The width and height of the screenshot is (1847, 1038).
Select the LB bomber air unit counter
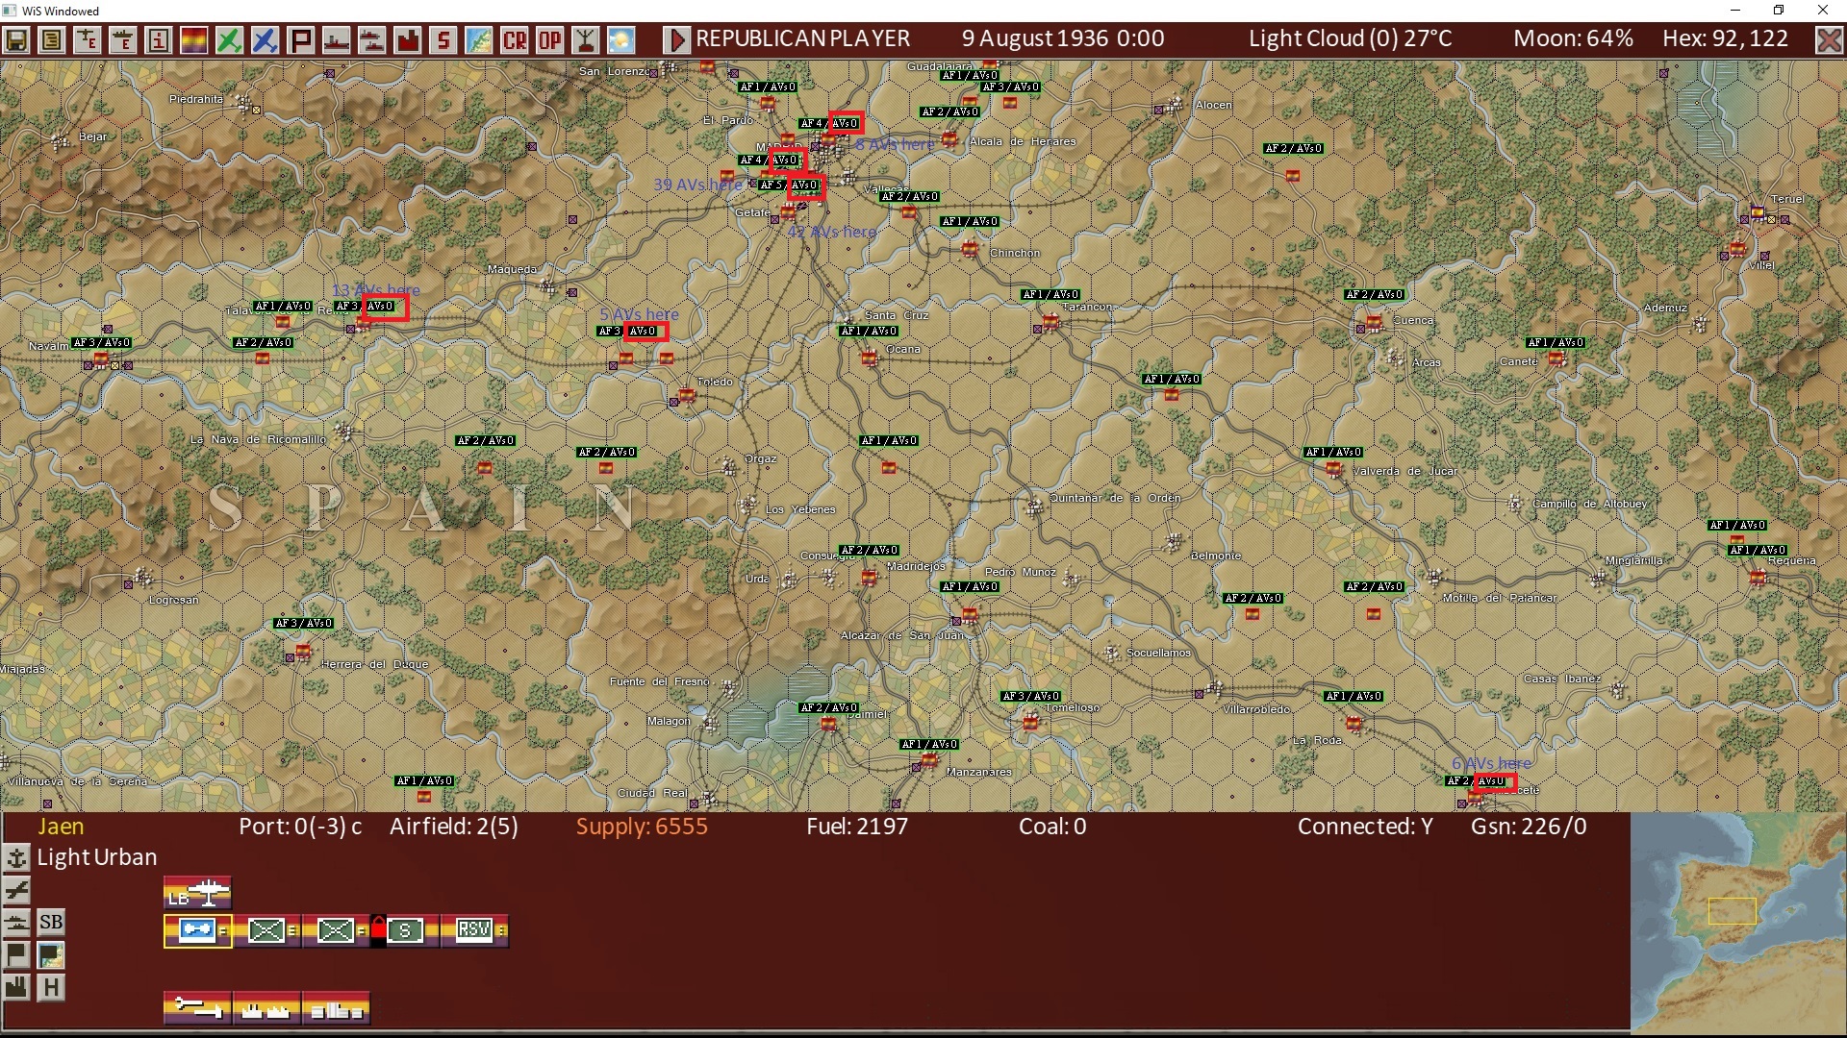click(197, 893)
